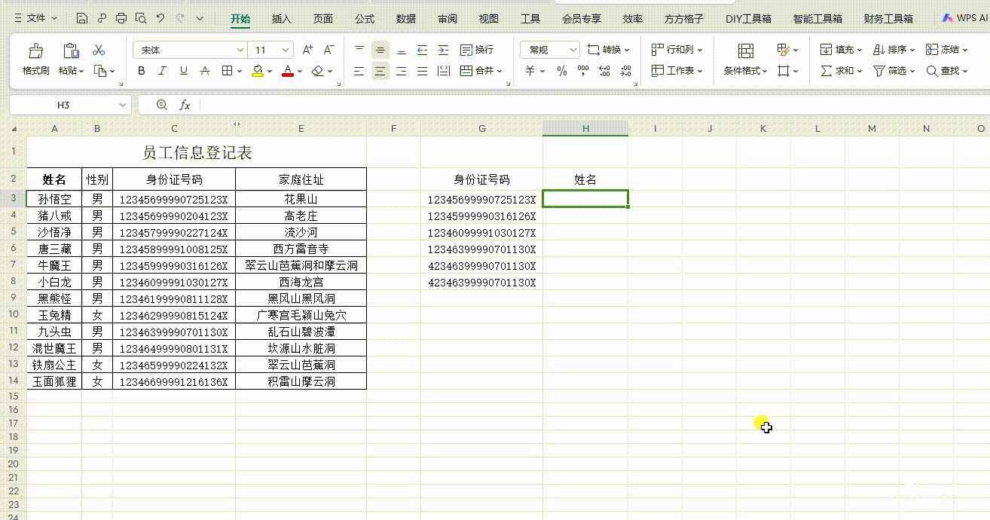The image size is (990, 520).
Task: Apply the yellow fill color swatch
Action: click(x=258, y=71)
